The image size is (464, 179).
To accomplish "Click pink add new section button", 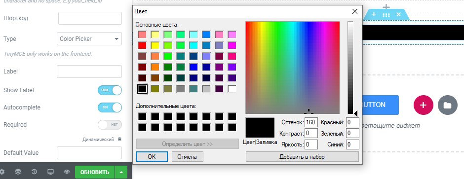I will [x=424, y=105].
